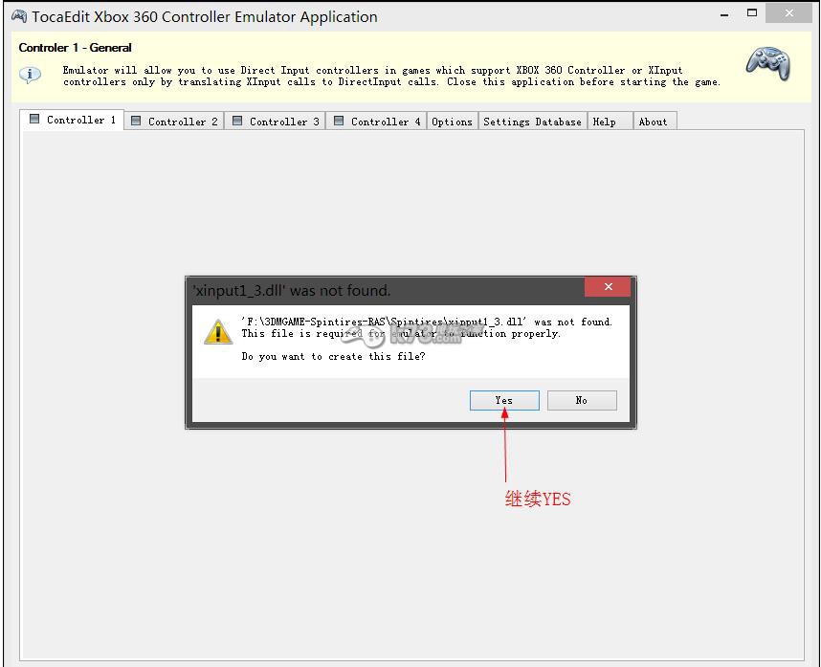Image resolution: width=821 pixels, height=667 pixels.
Task: Click the dialog title bar text
Action: point(292,290)
